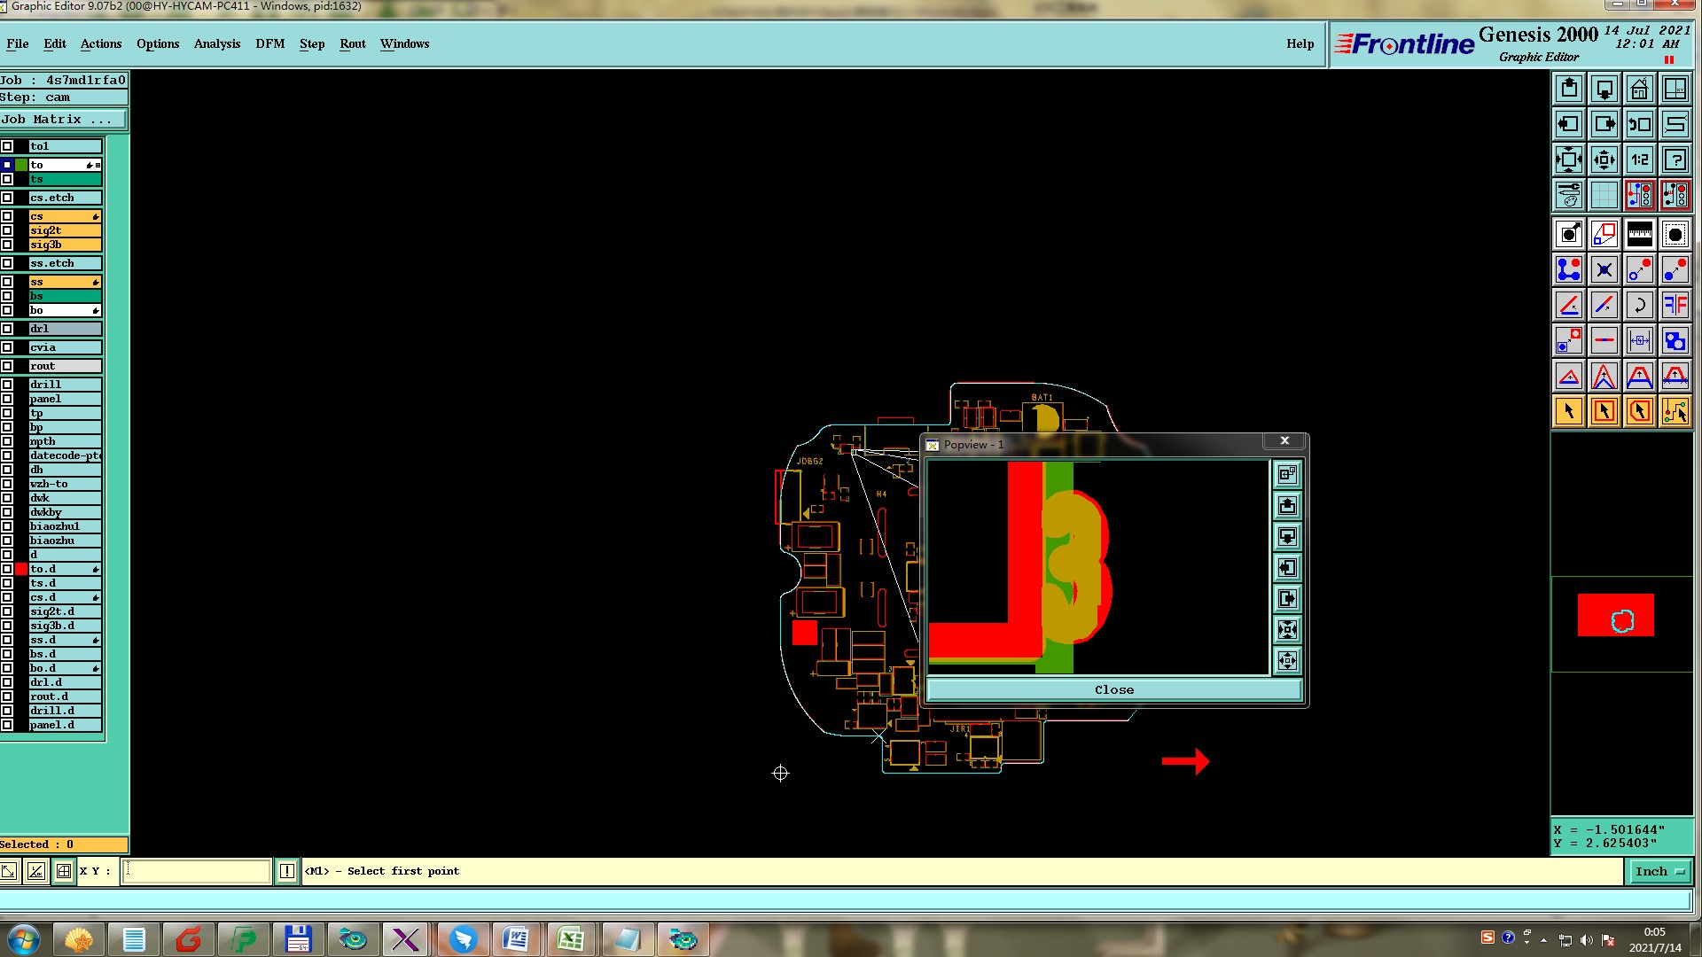Click the Close button in Popview window

[x=1114, y=689]
